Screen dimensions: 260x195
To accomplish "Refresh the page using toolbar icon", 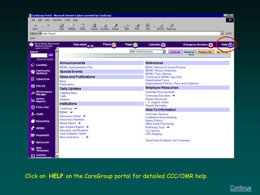I will click(x=72, y=27).
